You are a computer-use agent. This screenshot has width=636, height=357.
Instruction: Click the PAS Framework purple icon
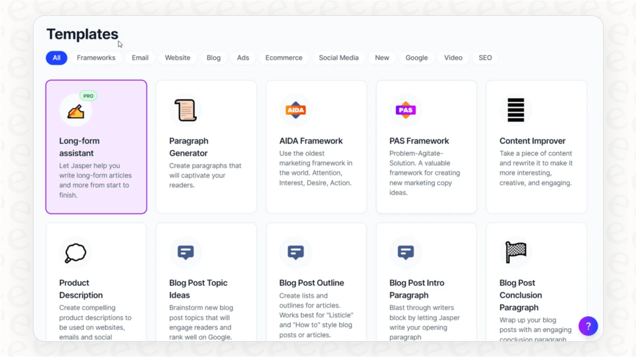click(405, 110)
